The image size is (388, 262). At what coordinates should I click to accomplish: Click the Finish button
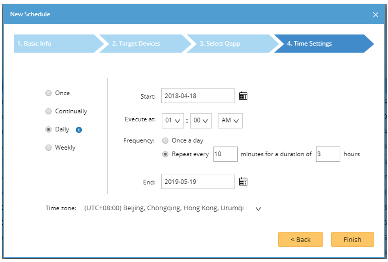point(352,240)
